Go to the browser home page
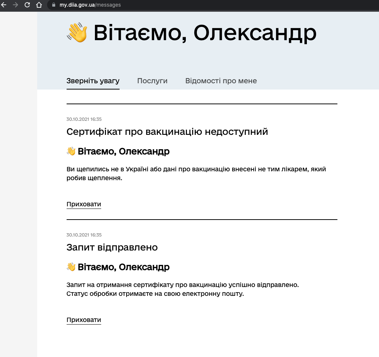The width and height of the screenshot is (379, 357). tap(39, 5)
